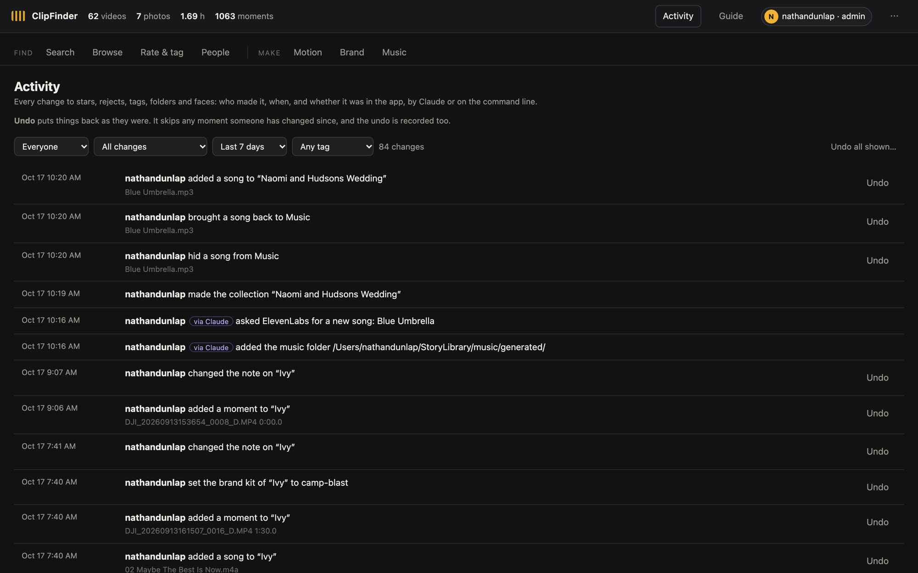Viewport: 918px width, 573px height.
Task: Click the 7 photos stat
Action: point(153,16)
